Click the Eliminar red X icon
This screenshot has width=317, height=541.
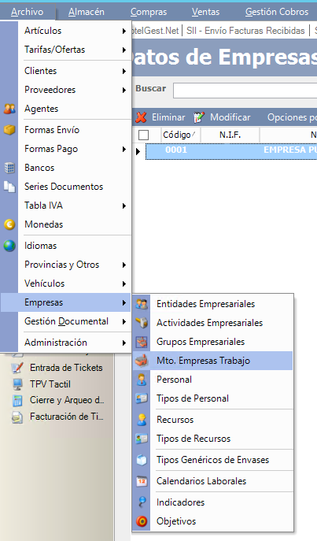point(141,117)
